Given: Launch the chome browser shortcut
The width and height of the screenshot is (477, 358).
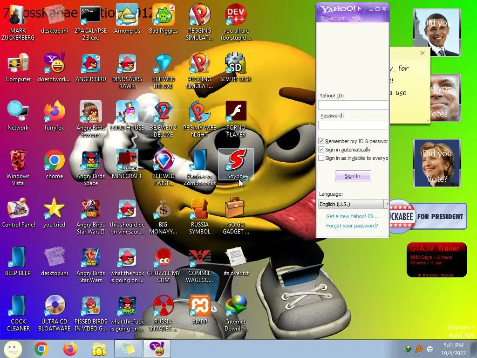Looking at the screenshot, I should [x=55, y=165].
